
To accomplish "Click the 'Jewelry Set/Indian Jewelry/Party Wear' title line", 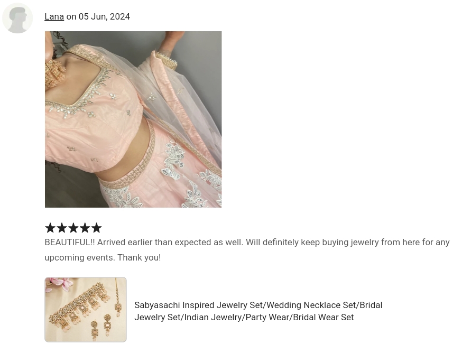I will [244, 318].
